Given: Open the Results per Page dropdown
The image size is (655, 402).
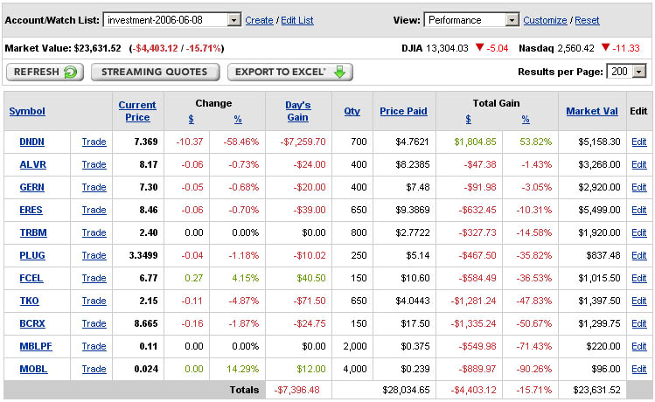Looking at the screenshot, I should (638, 72).
